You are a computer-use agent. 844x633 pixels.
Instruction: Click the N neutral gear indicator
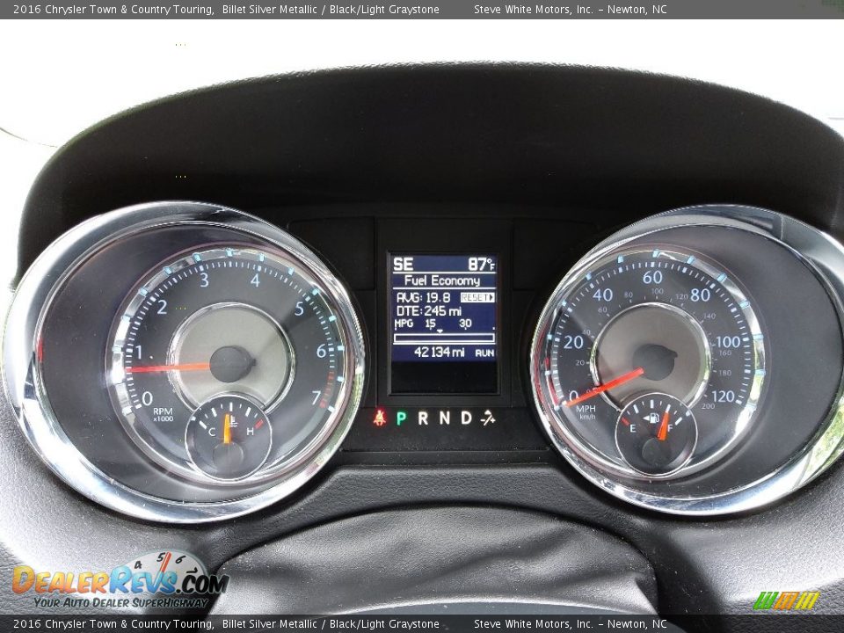click(445, 418)
